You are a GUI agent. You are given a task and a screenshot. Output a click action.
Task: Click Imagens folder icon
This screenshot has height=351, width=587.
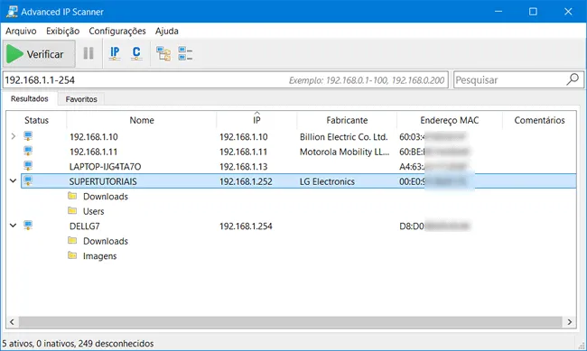(72, 255)
